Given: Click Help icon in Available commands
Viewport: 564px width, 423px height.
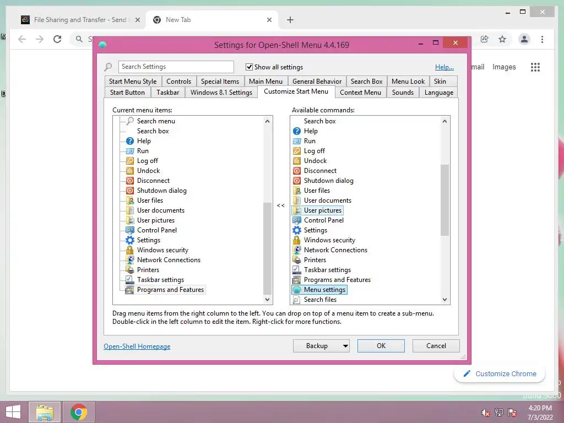Looking at the screenshot, I should tap(297, 131).
